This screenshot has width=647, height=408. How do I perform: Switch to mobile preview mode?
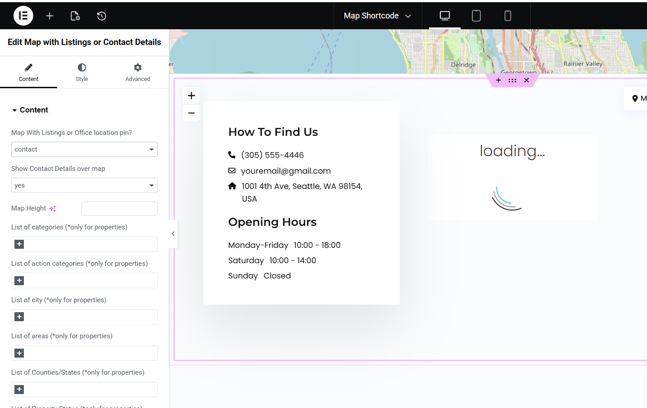507,16
